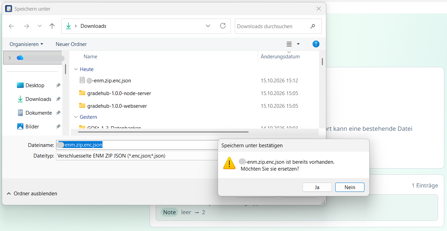This screenshot has height=231, width=447.
Task: Sort by the Name column header
Action: click(x=90, y=57)
